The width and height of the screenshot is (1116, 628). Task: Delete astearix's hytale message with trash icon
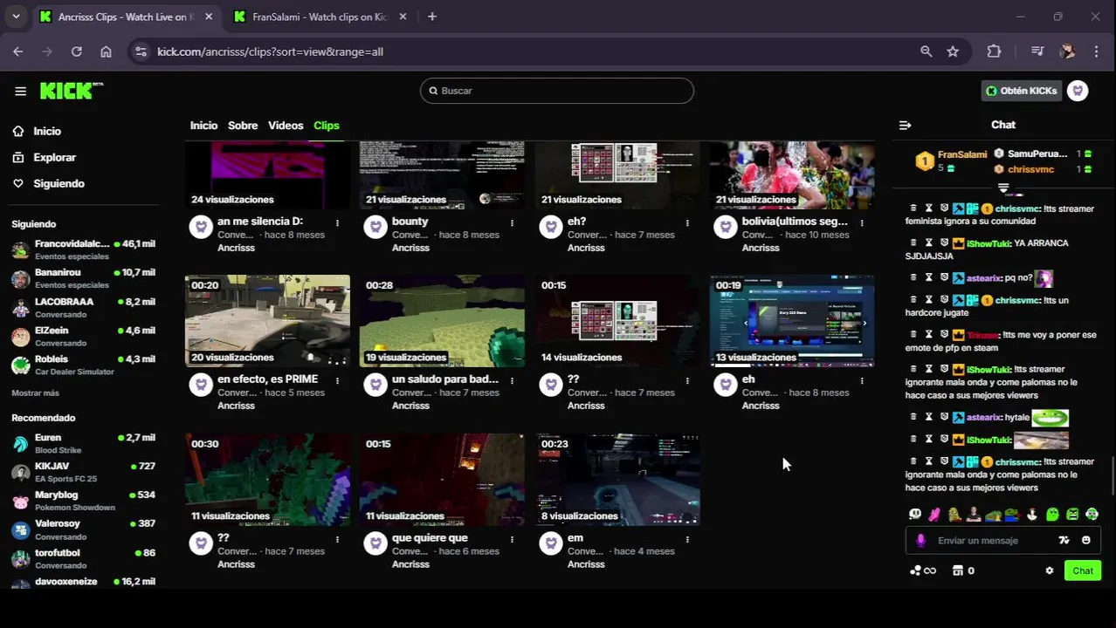[913, 418]
